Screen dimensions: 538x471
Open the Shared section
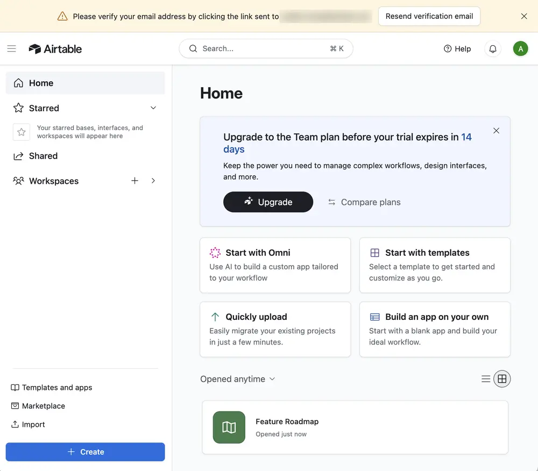click(85, 156)
